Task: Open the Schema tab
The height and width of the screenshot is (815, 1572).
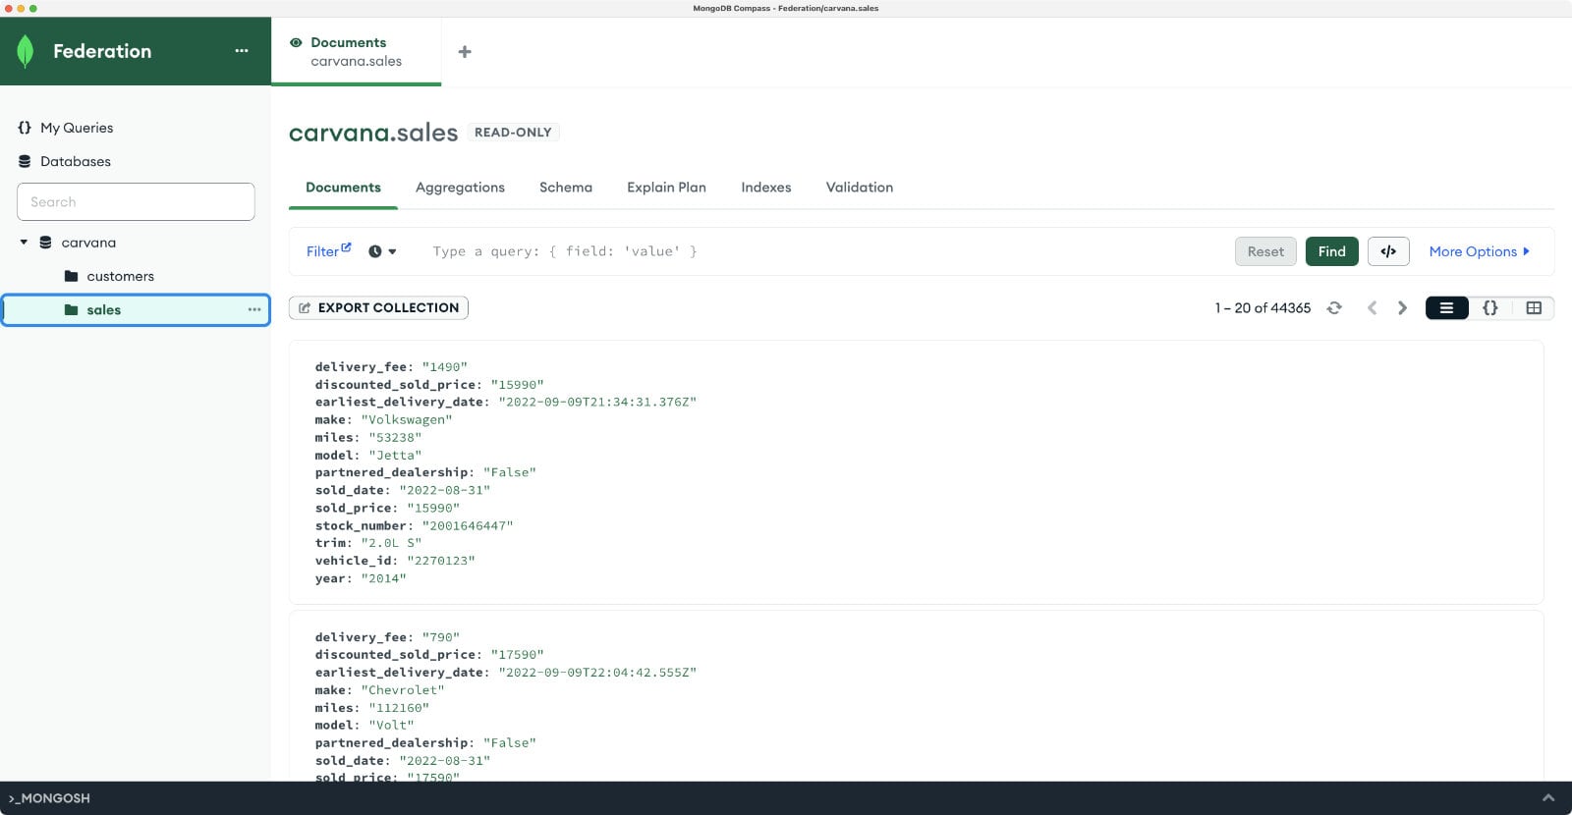Action: pos(566,188)
